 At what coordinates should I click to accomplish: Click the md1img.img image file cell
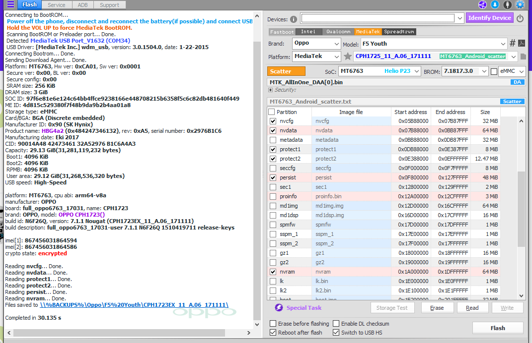pyautogui.click(x=351, y=206)
